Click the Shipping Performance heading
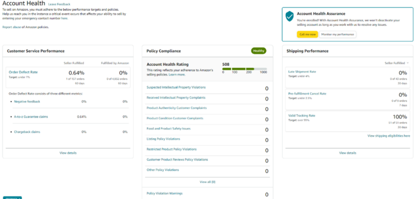Screen dimensions: 414x199 pos(308,51)
